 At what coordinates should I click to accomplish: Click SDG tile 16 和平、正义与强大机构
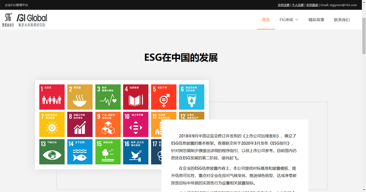click(x=135, y=152)
